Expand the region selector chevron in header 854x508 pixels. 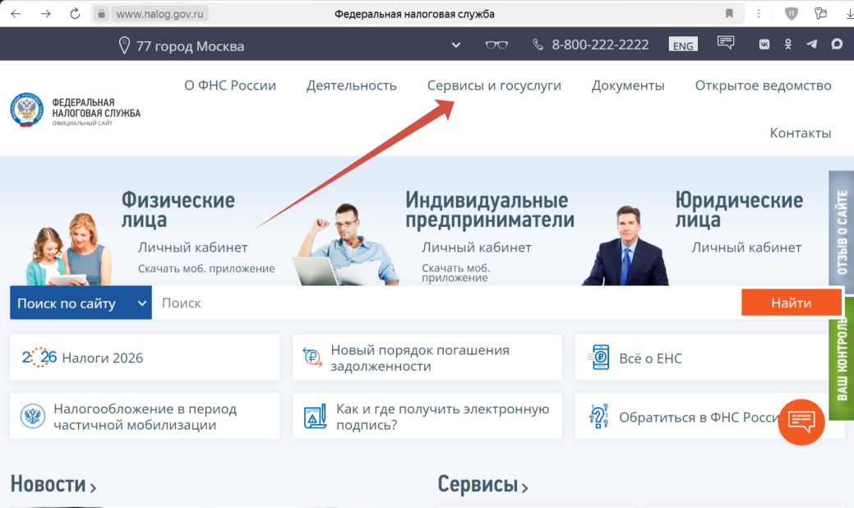[456, 45]
